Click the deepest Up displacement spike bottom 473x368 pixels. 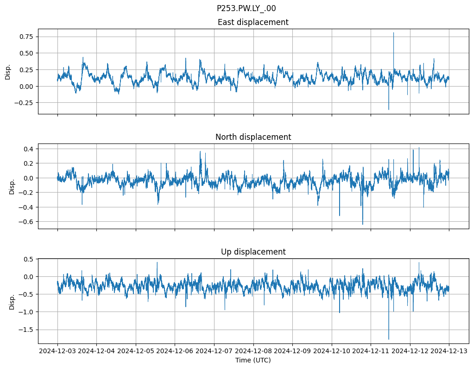click(x=388, y=339)
